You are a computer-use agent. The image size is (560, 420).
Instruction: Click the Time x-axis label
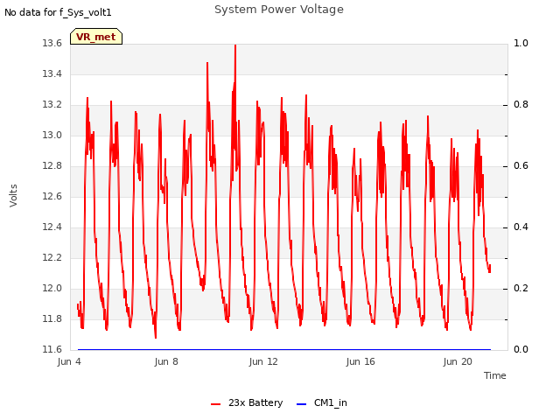click(x=495, y=375)
